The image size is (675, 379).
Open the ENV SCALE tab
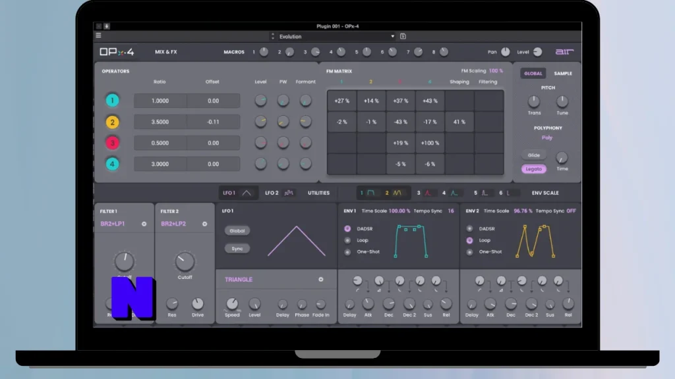(545, 193)
